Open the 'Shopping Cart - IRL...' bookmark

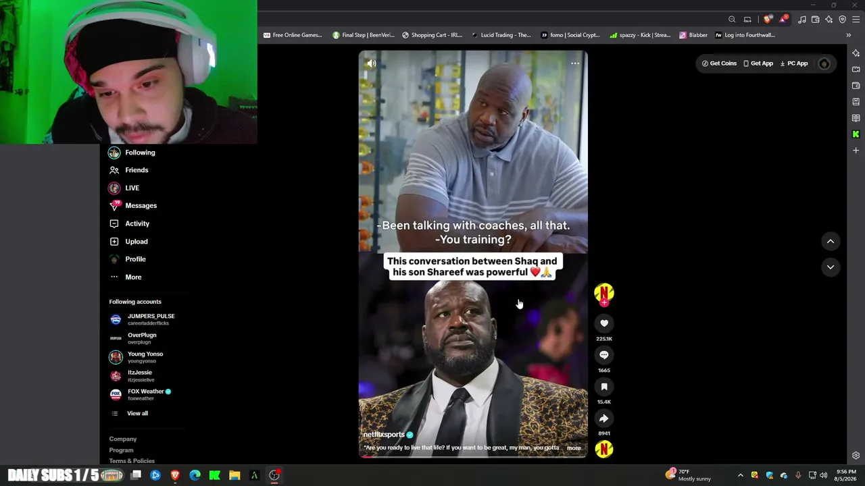(432, 35)
